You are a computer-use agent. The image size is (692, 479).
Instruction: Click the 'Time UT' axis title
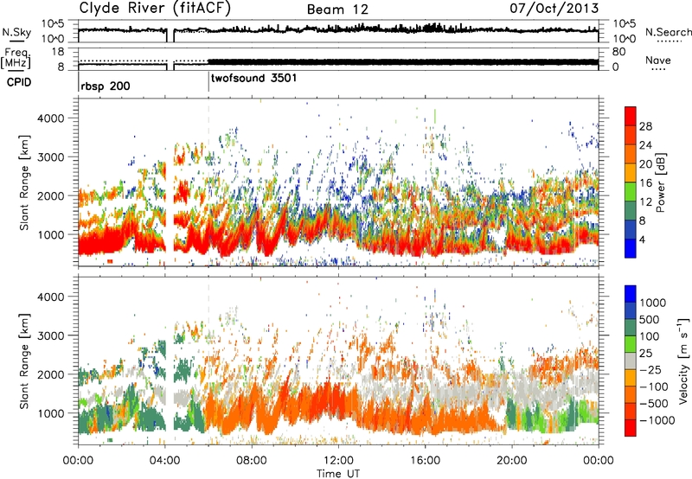[338, 474]
